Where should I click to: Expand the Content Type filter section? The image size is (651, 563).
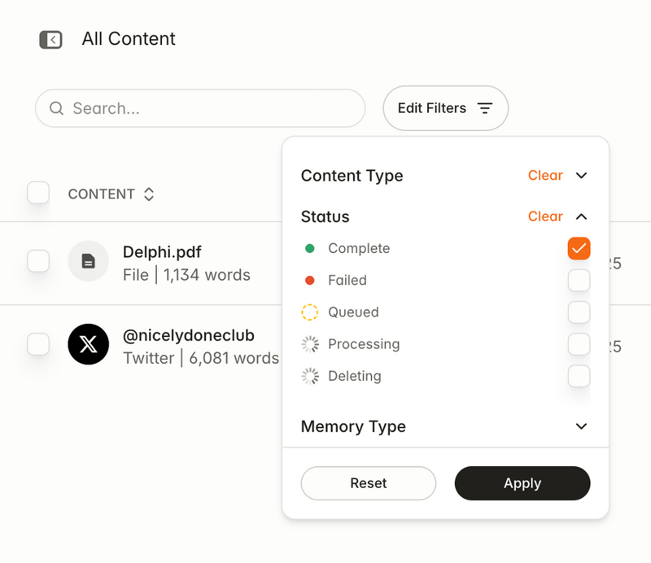tap(581, 176)
